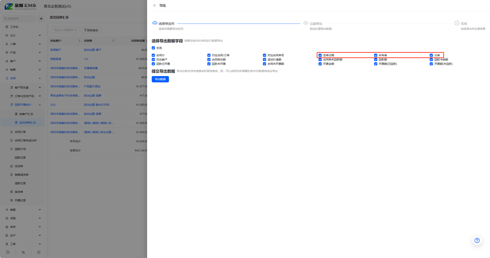This screenshot has width=490, height=258.
Task: Click the 人事 HR icon in sidebar
Action: click(x=7, y=44)
